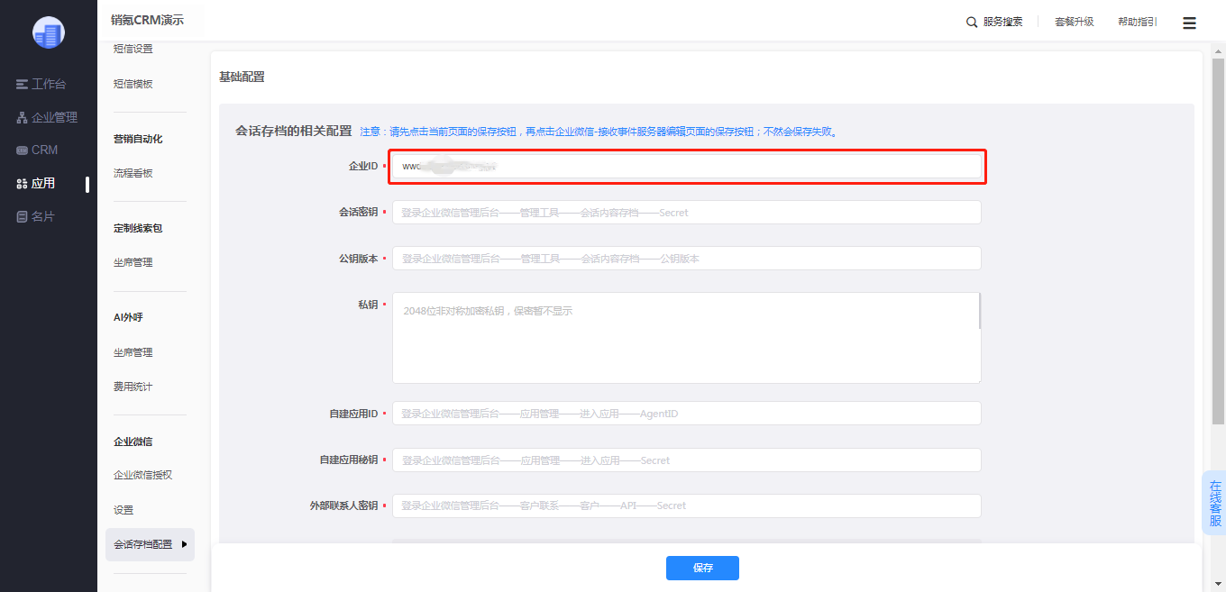1226x592 pixels.
Task: Select the 应用 sidebar item
Action: [x=36, y=183]
